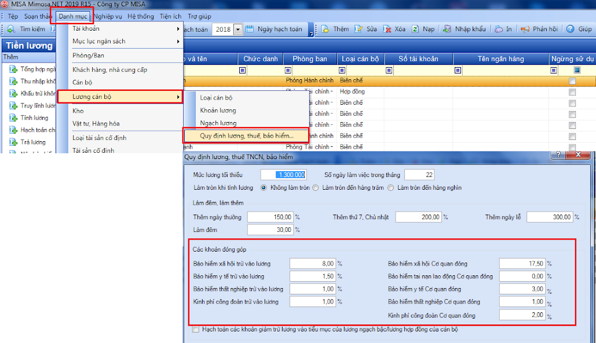Screen dimensions: 596x343
Task: Click the Tìm kiếm search icon
Action: (11, 29)
